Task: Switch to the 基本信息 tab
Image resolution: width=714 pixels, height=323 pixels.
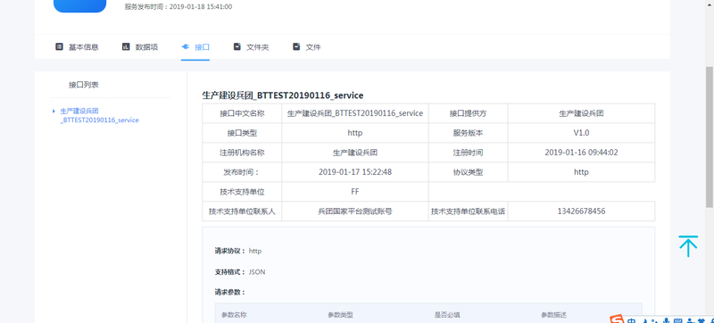Action: 77,47
